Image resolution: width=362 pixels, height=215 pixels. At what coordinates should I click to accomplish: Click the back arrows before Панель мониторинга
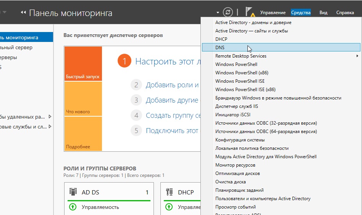[23, 13]
